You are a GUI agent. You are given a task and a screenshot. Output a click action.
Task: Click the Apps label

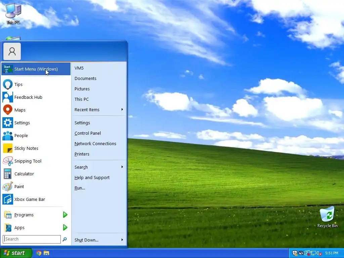[x=19, y=228]
